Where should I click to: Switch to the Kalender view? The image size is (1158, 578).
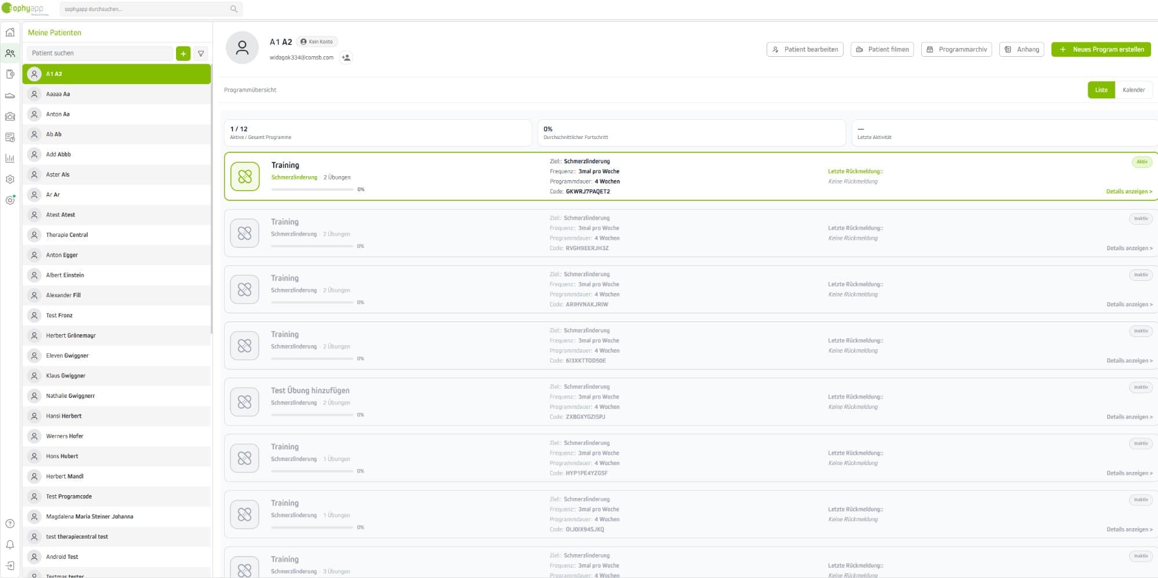1134,90
